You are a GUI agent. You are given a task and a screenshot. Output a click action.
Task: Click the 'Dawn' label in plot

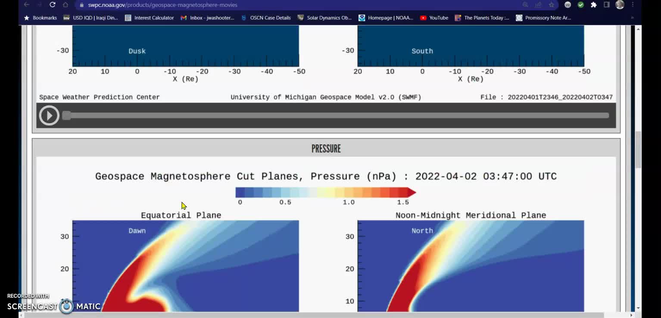click(137, 231)
